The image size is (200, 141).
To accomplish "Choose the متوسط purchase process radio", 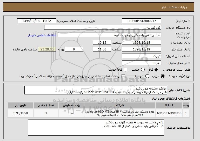I will pos(147,76).
